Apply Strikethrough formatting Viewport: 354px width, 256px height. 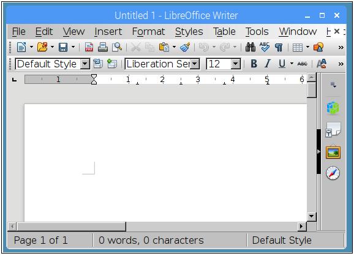tap(303, 64)
